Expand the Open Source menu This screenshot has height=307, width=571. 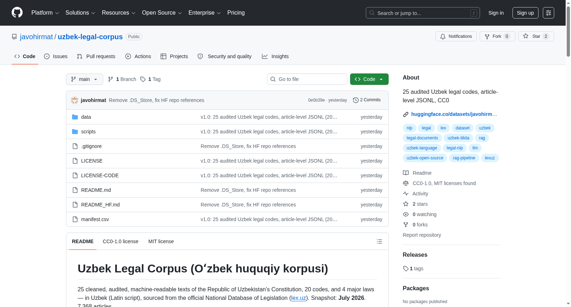coord(162,13)
